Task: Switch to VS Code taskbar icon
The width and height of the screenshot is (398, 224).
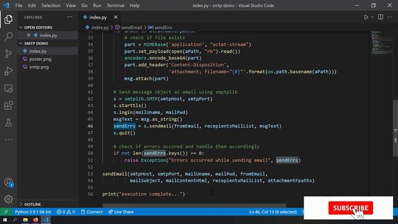Action: pos(45,220)
